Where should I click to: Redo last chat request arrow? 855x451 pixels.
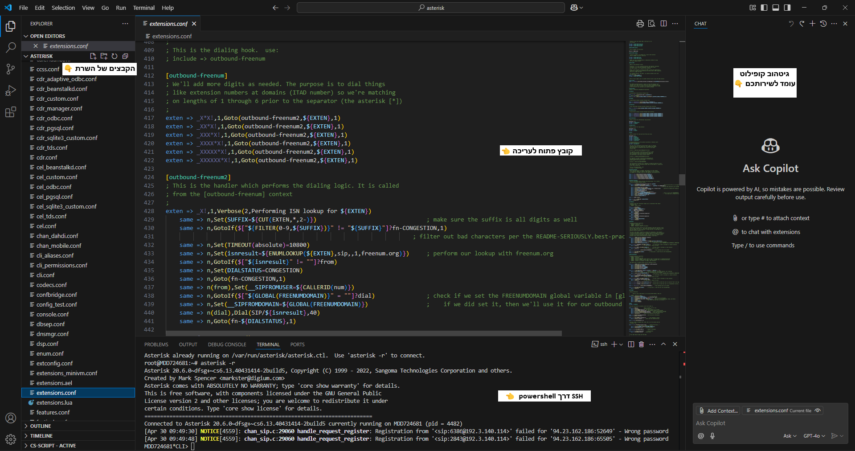pos(802,24)
